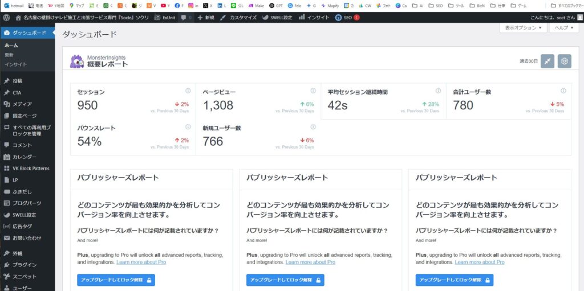The image size is (584, 291).
Task: Open the BizN bookmarks folder
Action: pyautogui.click(x=477, y=6)
